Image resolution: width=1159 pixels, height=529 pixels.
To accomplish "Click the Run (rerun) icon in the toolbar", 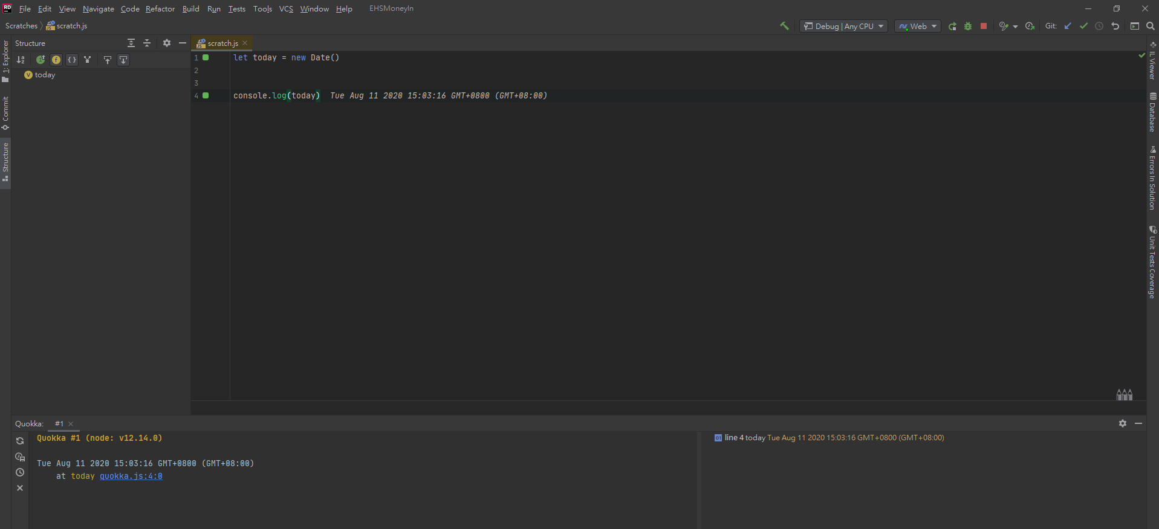I will coord(952,26).
